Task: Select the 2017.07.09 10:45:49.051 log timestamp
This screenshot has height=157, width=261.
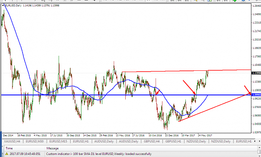Action: pyautogui.click(x=25, y=154)
